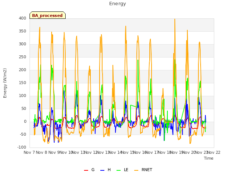Click the chart title 'Energy'
The height and width of the screenshot is (177, 236).
coord(118,4)
